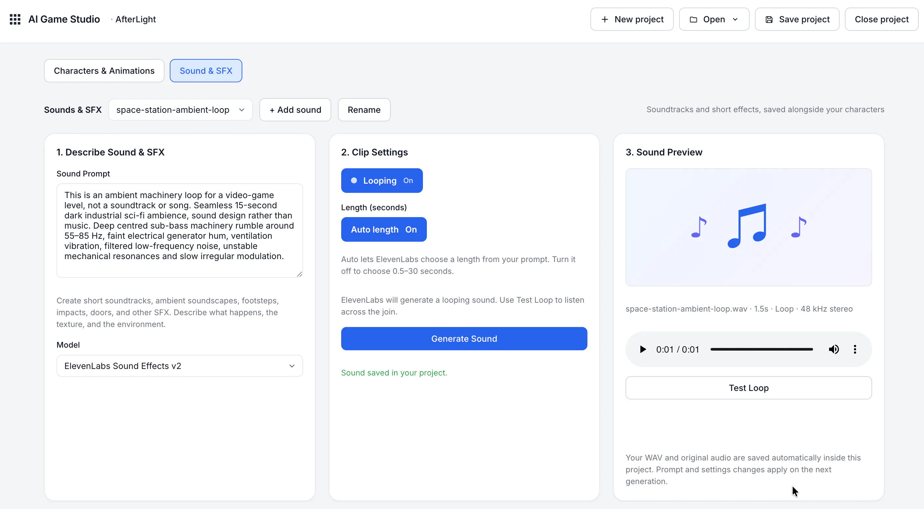924x509 pixels.
Task: Click the '2. Clip Settings' heading
Action: click(x=374, y=152)
